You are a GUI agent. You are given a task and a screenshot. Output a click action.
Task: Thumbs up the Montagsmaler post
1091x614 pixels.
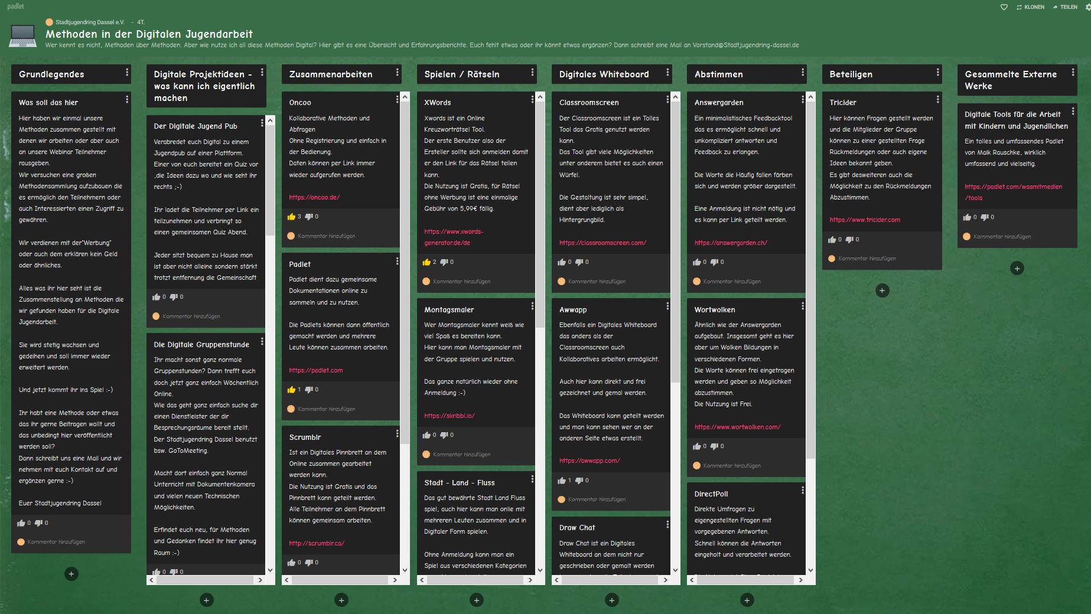coord(426,435)
